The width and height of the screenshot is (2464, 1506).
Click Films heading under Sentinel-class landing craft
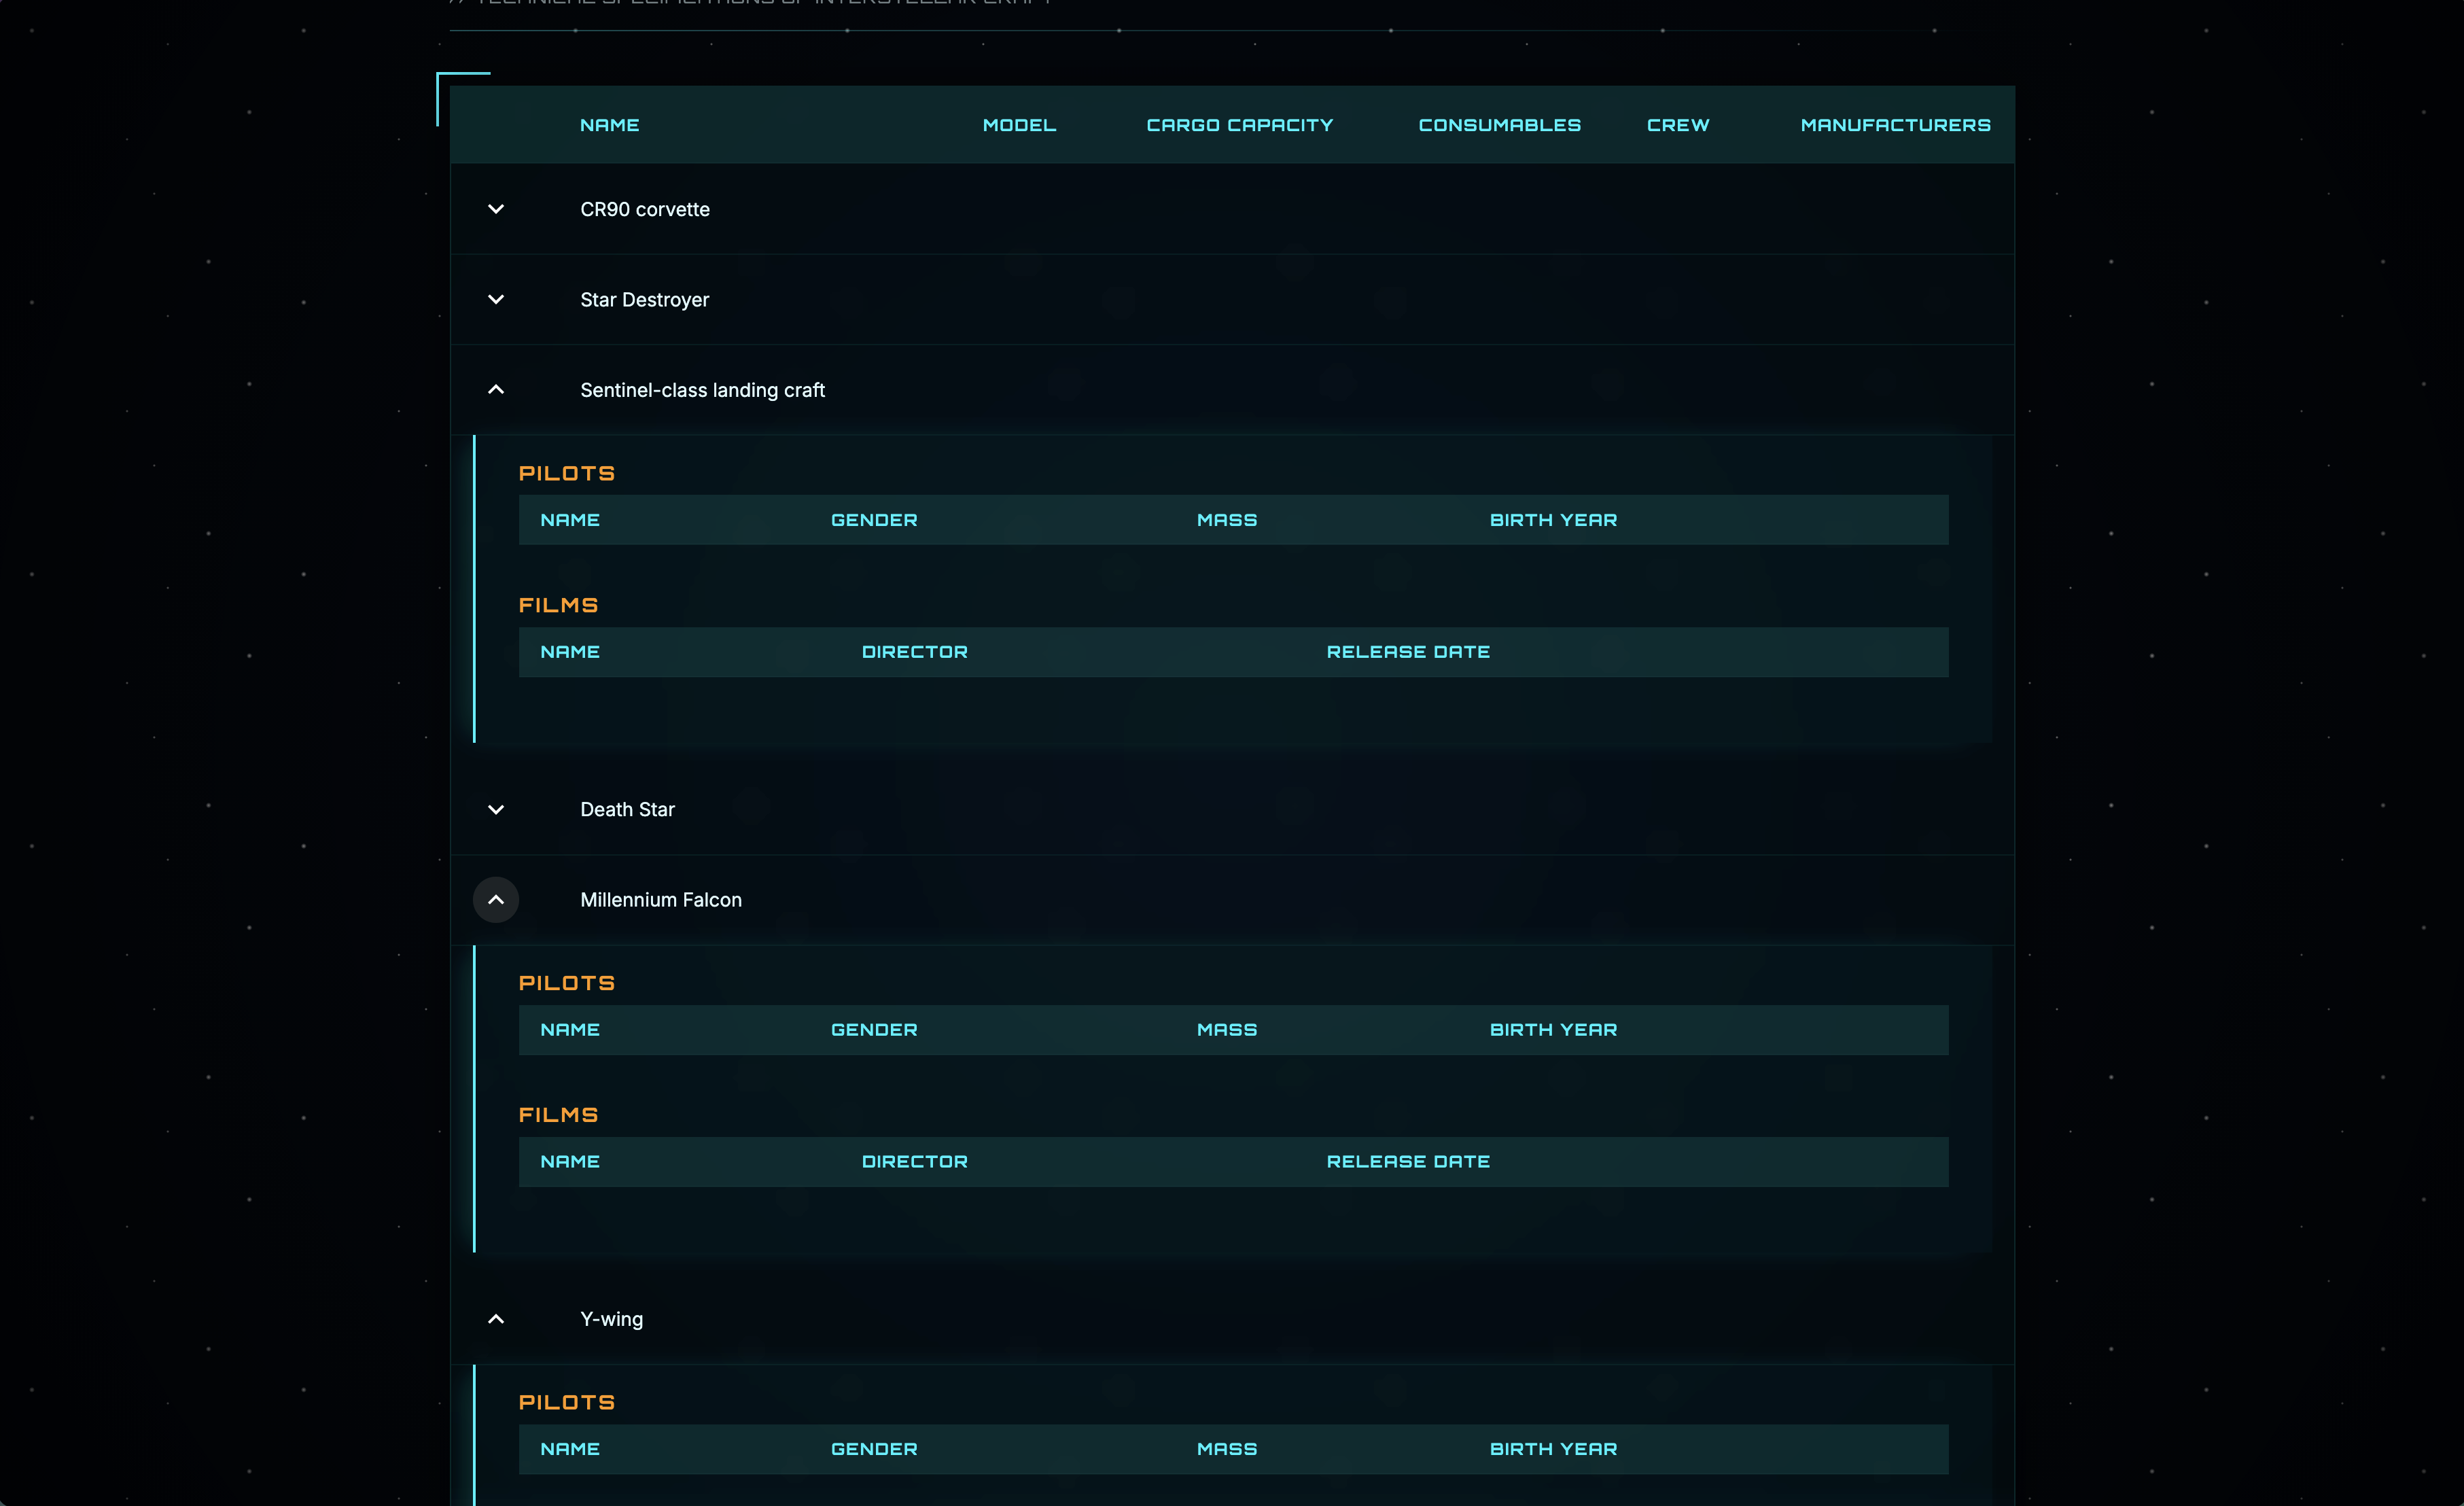(x=558, y=605)
